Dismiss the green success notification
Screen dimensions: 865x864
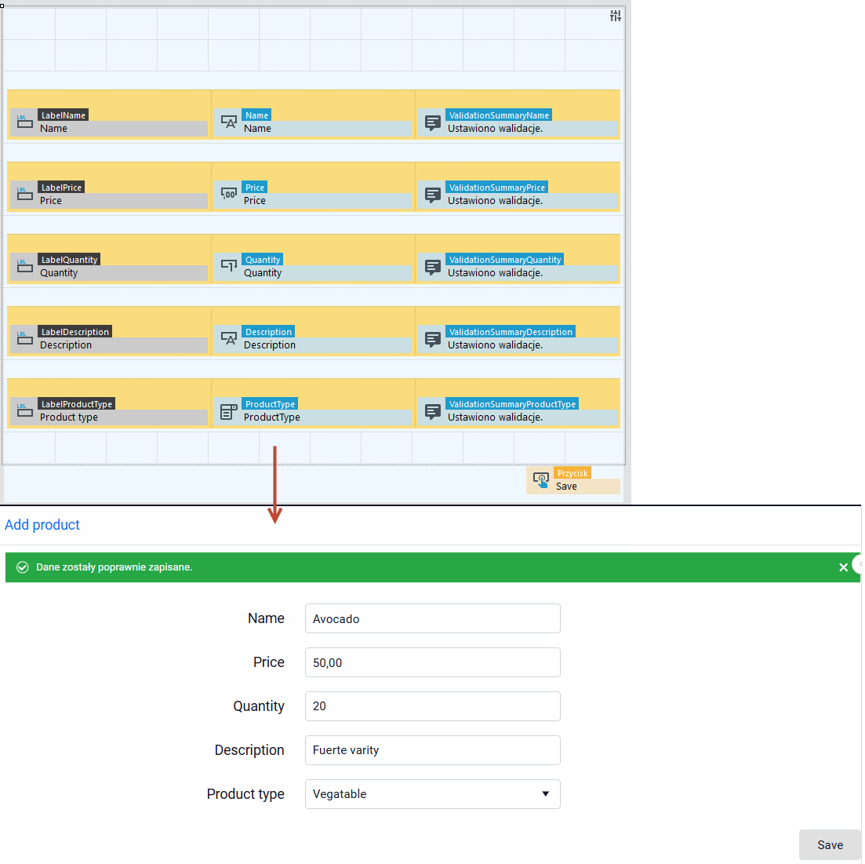coord(843,567)
